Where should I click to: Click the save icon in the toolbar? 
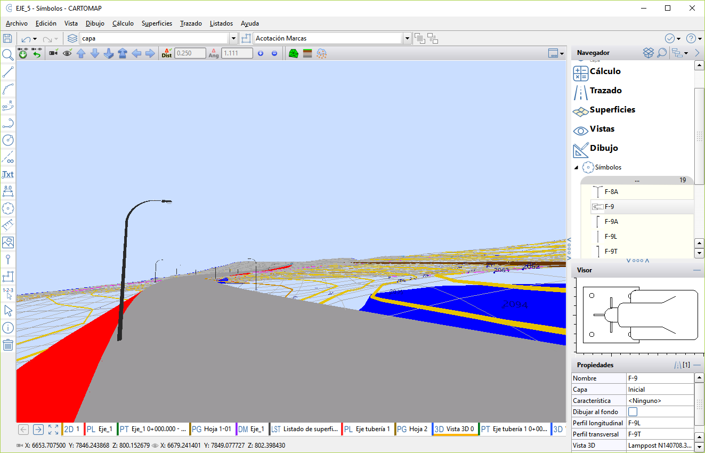[7, 38]
